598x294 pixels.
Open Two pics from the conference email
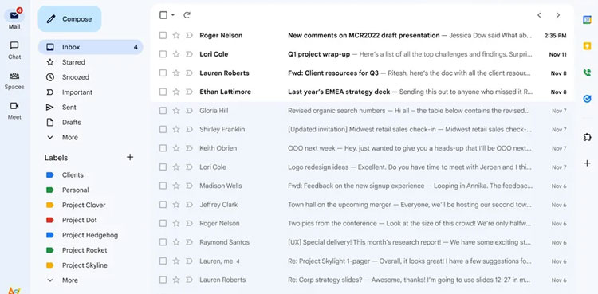pos(362,223)
